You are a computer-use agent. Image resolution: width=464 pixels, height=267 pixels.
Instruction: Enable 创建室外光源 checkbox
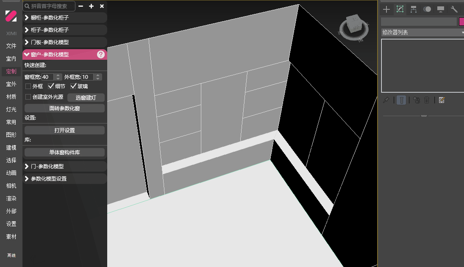28,97
